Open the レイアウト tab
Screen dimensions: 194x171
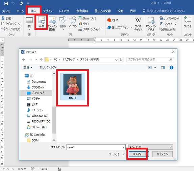coord(64,11)
